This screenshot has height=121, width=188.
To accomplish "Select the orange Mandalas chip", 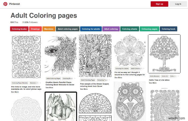I will (x=49, y=29).
